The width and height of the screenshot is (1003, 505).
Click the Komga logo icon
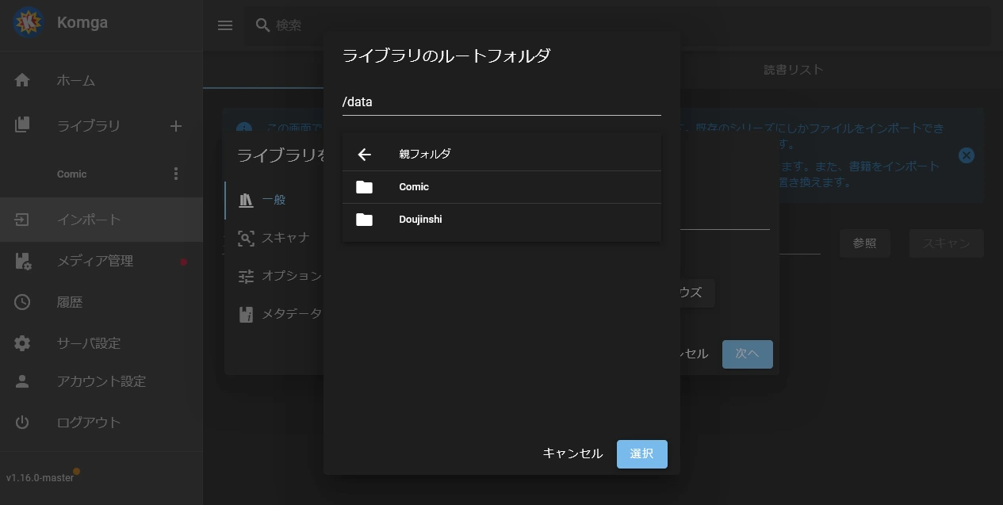[x=29, y=22]
